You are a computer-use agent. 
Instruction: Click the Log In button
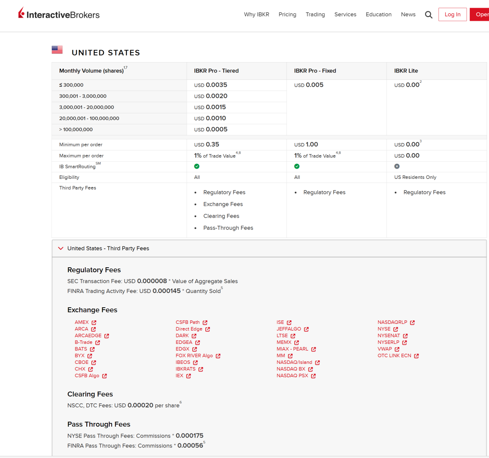click(x=453, y=14)
